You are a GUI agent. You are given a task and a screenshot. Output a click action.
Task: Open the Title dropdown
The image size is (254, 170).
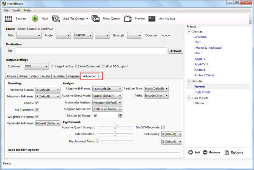[x=29, y=35]
